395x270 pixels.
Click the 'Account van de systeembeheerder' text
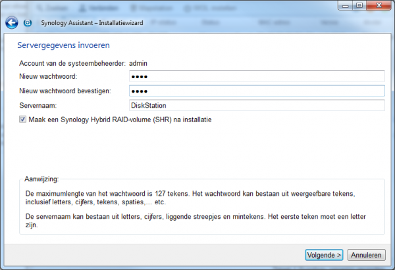click(x=72, y=63)
